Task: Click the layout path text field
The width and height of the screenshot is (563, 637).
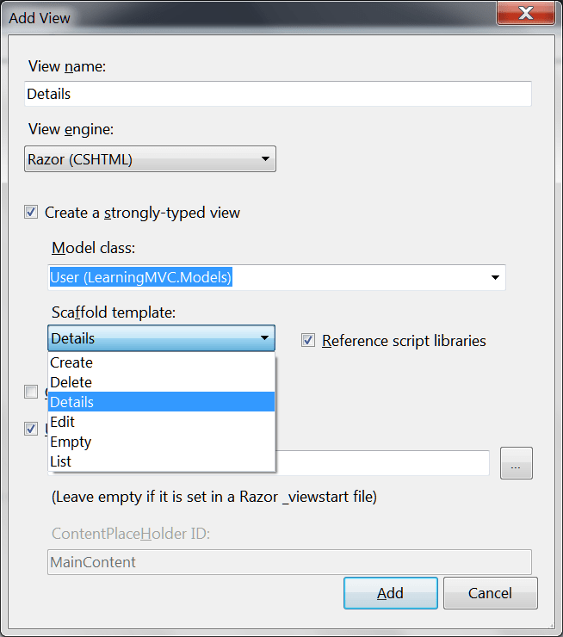Action: pos(382,463)
